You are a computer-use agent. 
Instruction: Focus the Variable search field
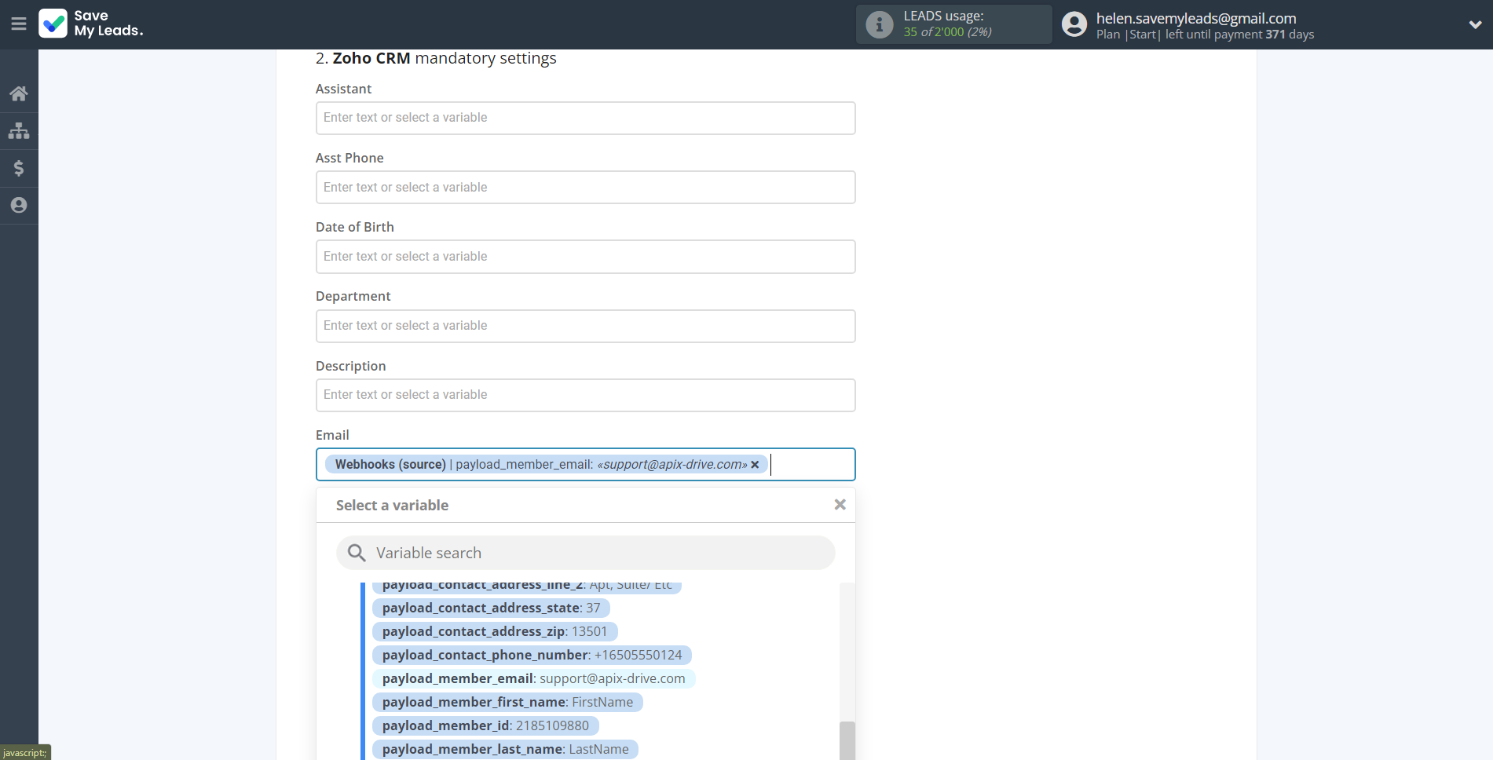point(586,553)
